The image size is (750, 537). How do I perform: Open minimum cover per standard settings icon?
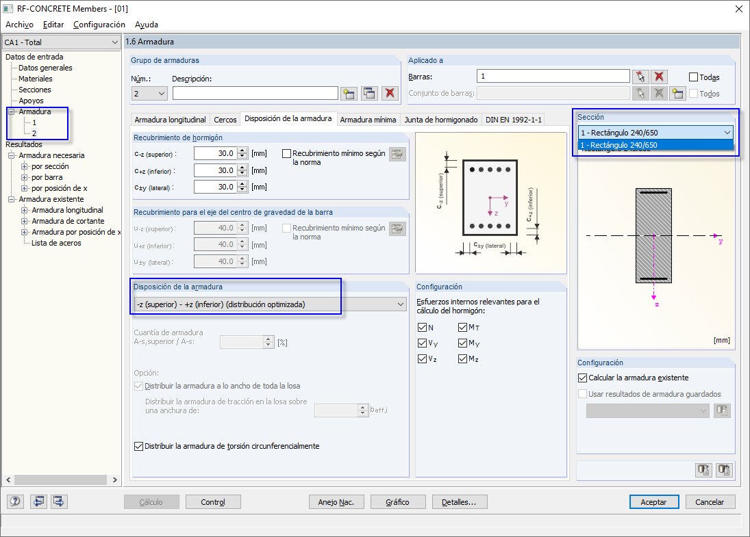(397, 154)
